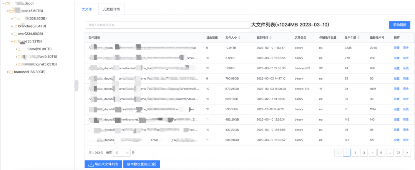Image resolution: width=415 pixels, height=170 pixels.
Task: Switch to the 元数据详情 tab
Action: pos(111,9)
